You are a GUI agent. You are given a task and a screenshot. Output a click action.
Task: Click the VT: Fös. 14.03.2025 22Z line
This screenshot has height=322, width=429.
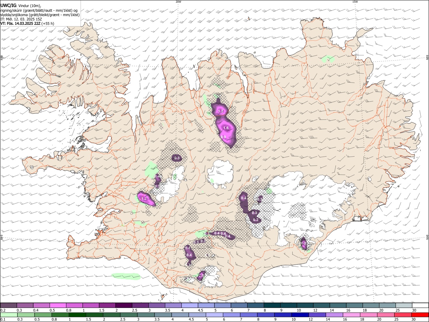pyautogui.click(x=20, y=23)
